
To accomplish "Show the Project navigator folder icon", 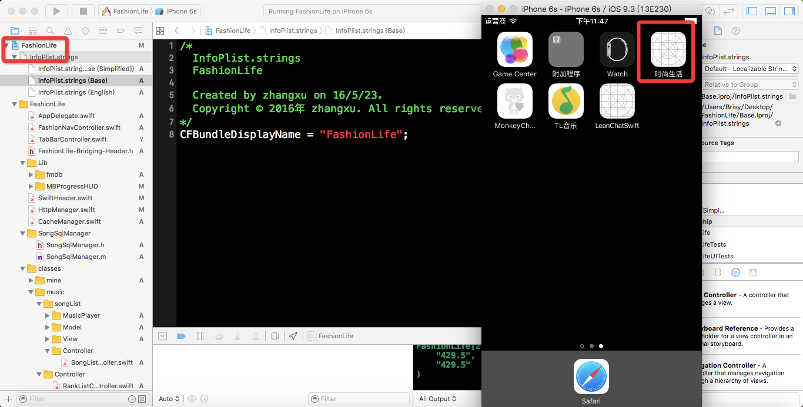I will 15,31.
